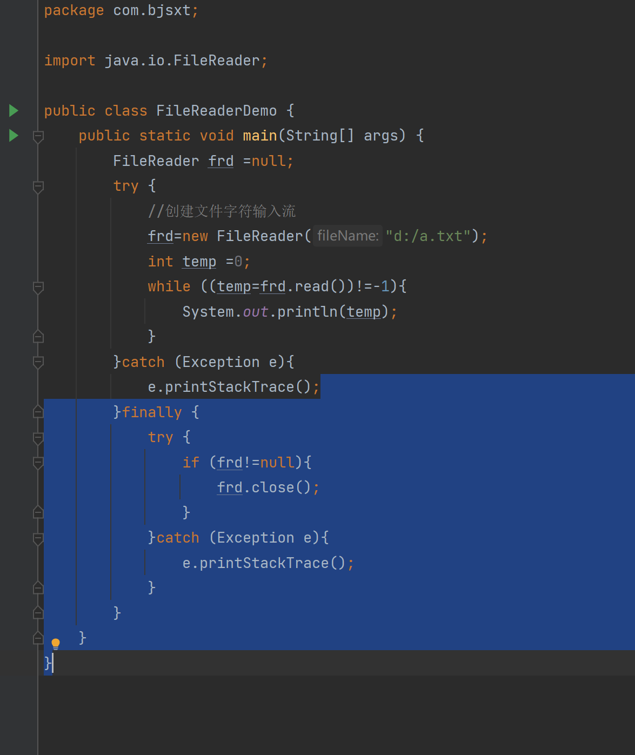Click the Chinese comment line

click(222, 211)
